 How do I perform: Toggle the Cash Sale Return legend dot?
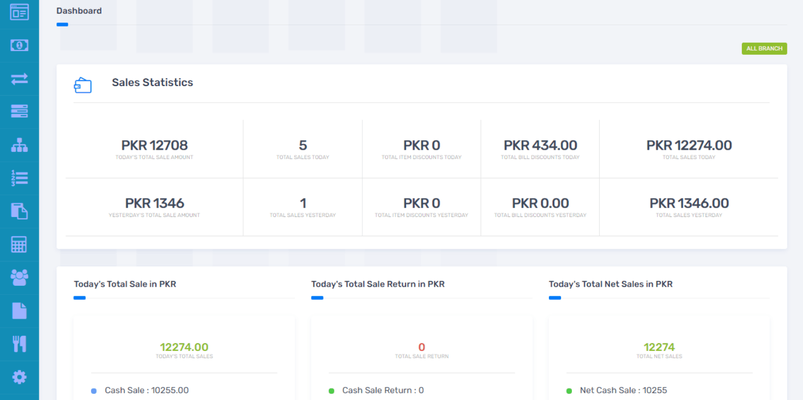(x=331, y=391)
